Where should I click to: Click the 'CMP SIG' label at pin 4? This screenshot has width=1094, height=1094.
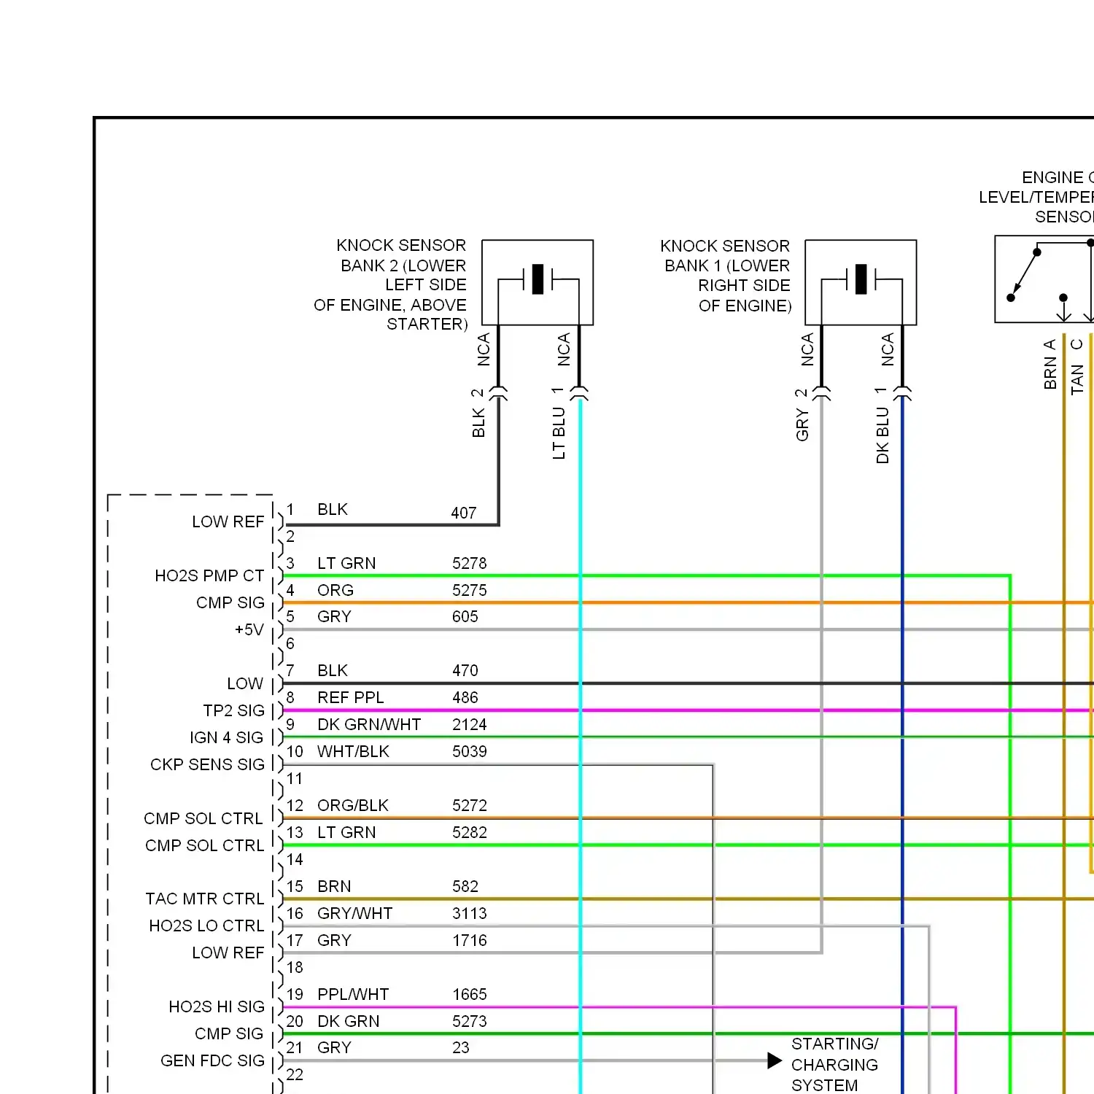pyautogui.click(x=230, y=603)
